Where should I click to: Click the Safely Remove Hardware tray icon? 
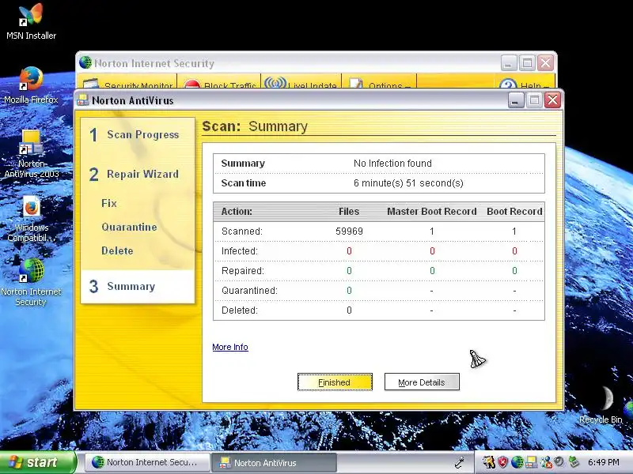pyautogui.click(x=573, y=462)
